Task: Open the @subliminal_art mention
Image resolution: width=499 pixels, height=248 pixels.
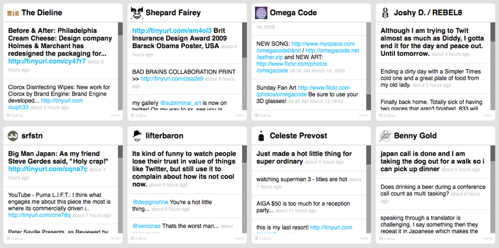Action: (x=180, y=103)
